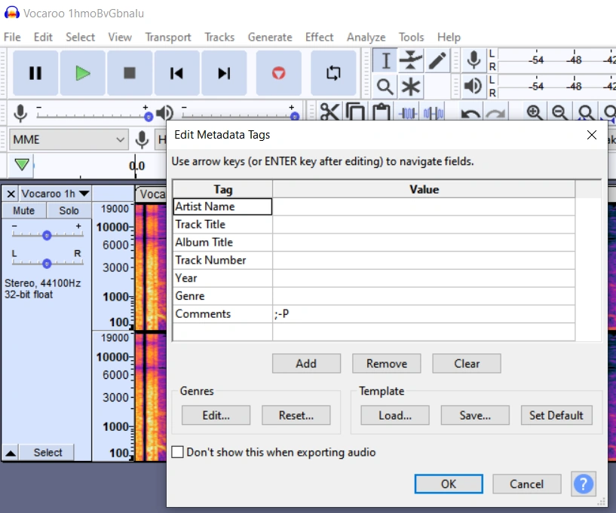The height and width of the screenshot is (513, 616).
Task: Solo the Vocaroo track
Action: pyautogui.click(x=69, y=210)
